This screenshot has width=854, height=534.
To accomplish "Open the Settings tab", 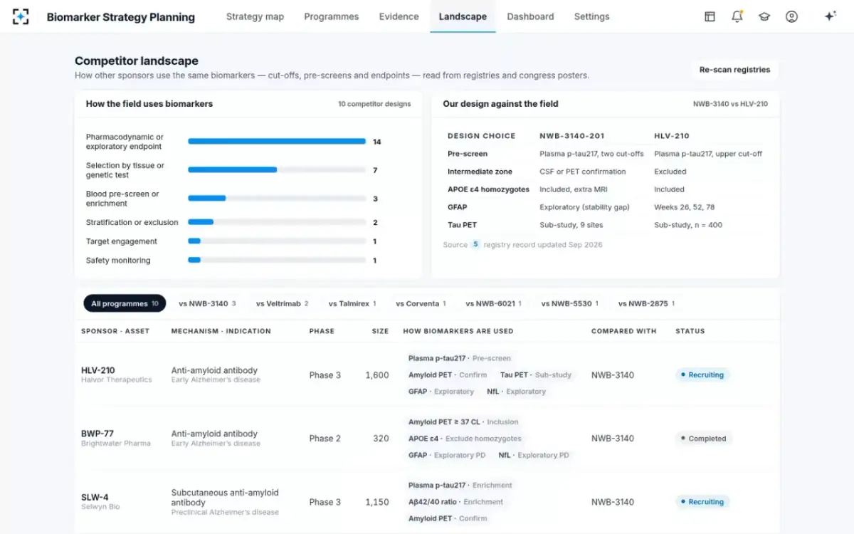I will pyautogui.click(x=591, y=16).
